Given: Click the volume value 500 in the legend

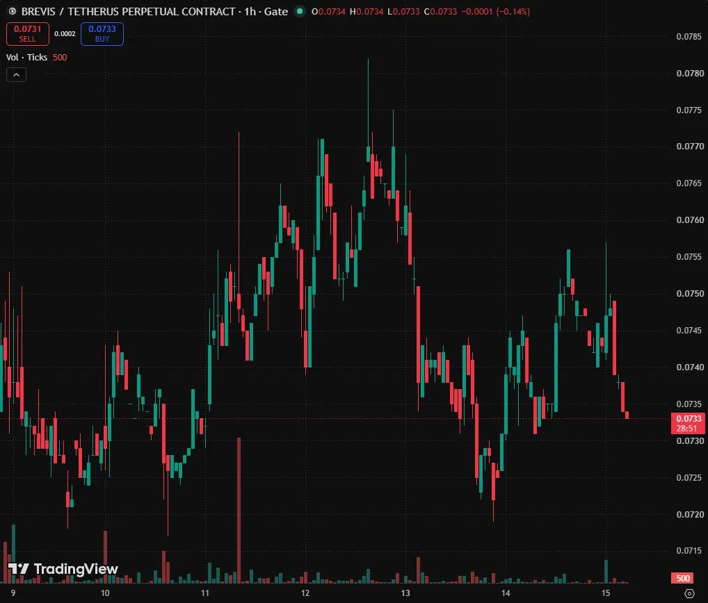Looking at the screenshot, I should (60, 57).
